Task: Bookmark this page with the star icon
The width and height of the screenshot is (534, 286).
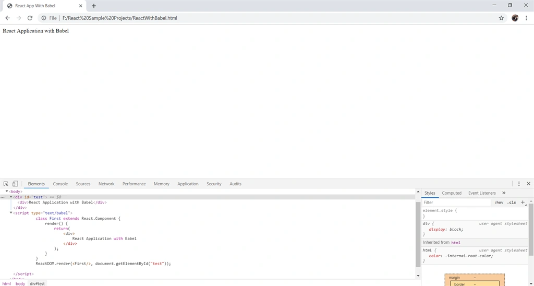Action: pos(501,18)
